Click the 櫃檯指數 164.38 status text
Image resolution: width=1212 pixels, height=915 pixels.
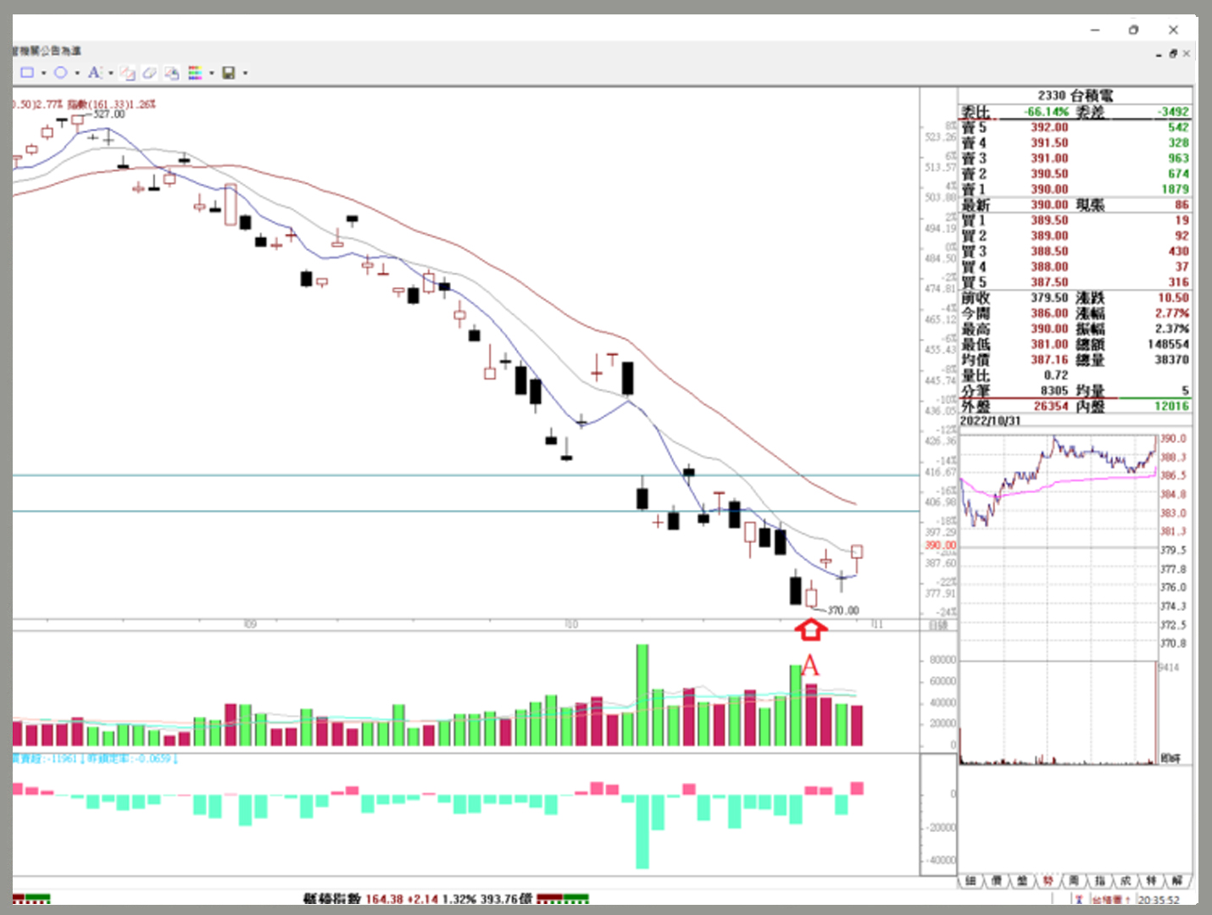tap(353, 899)
